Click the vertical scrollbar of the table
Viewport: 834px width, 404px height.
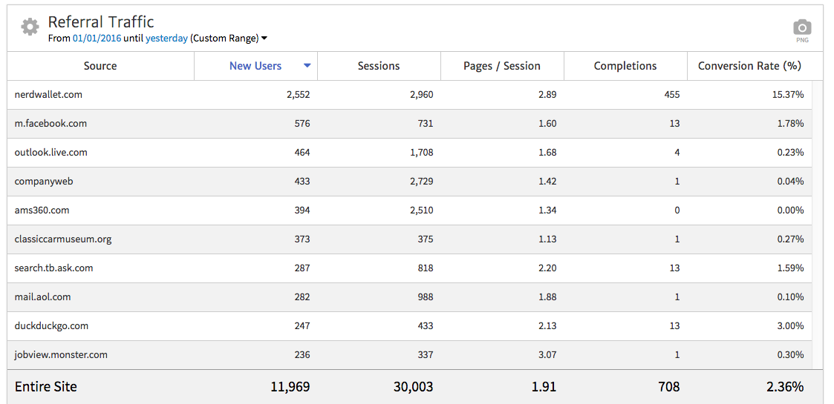(x=818, y=225)
